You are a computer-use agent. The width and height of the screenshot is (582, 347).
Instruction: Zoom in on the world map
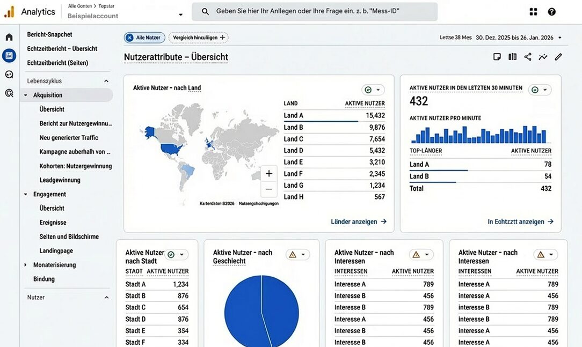pyautogui.click(x=269, y=173)
